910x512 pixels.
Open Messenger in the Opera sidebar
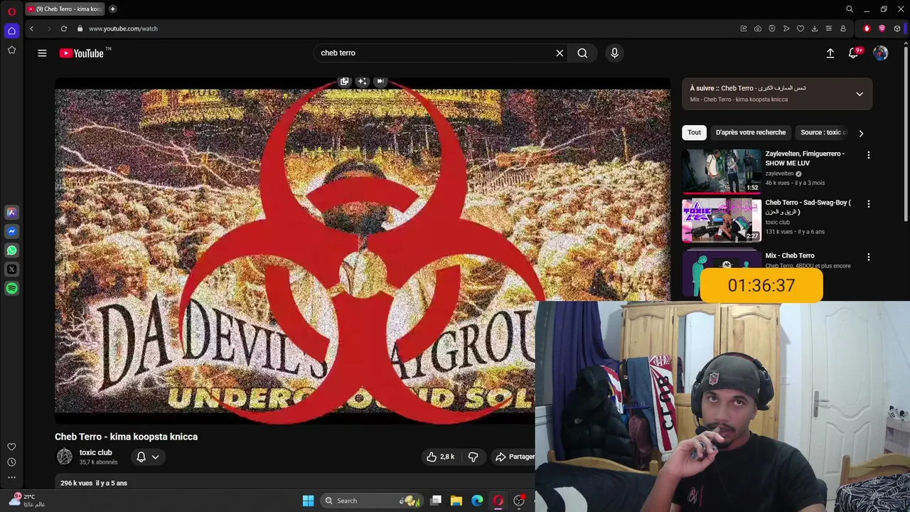click(11, 231)
